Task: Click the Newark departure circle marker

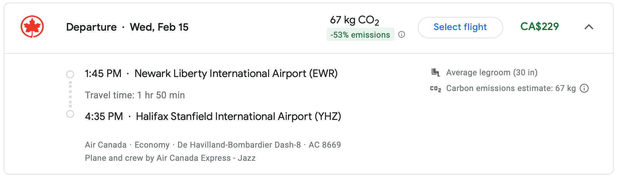Action: click(x=70, y=74)
